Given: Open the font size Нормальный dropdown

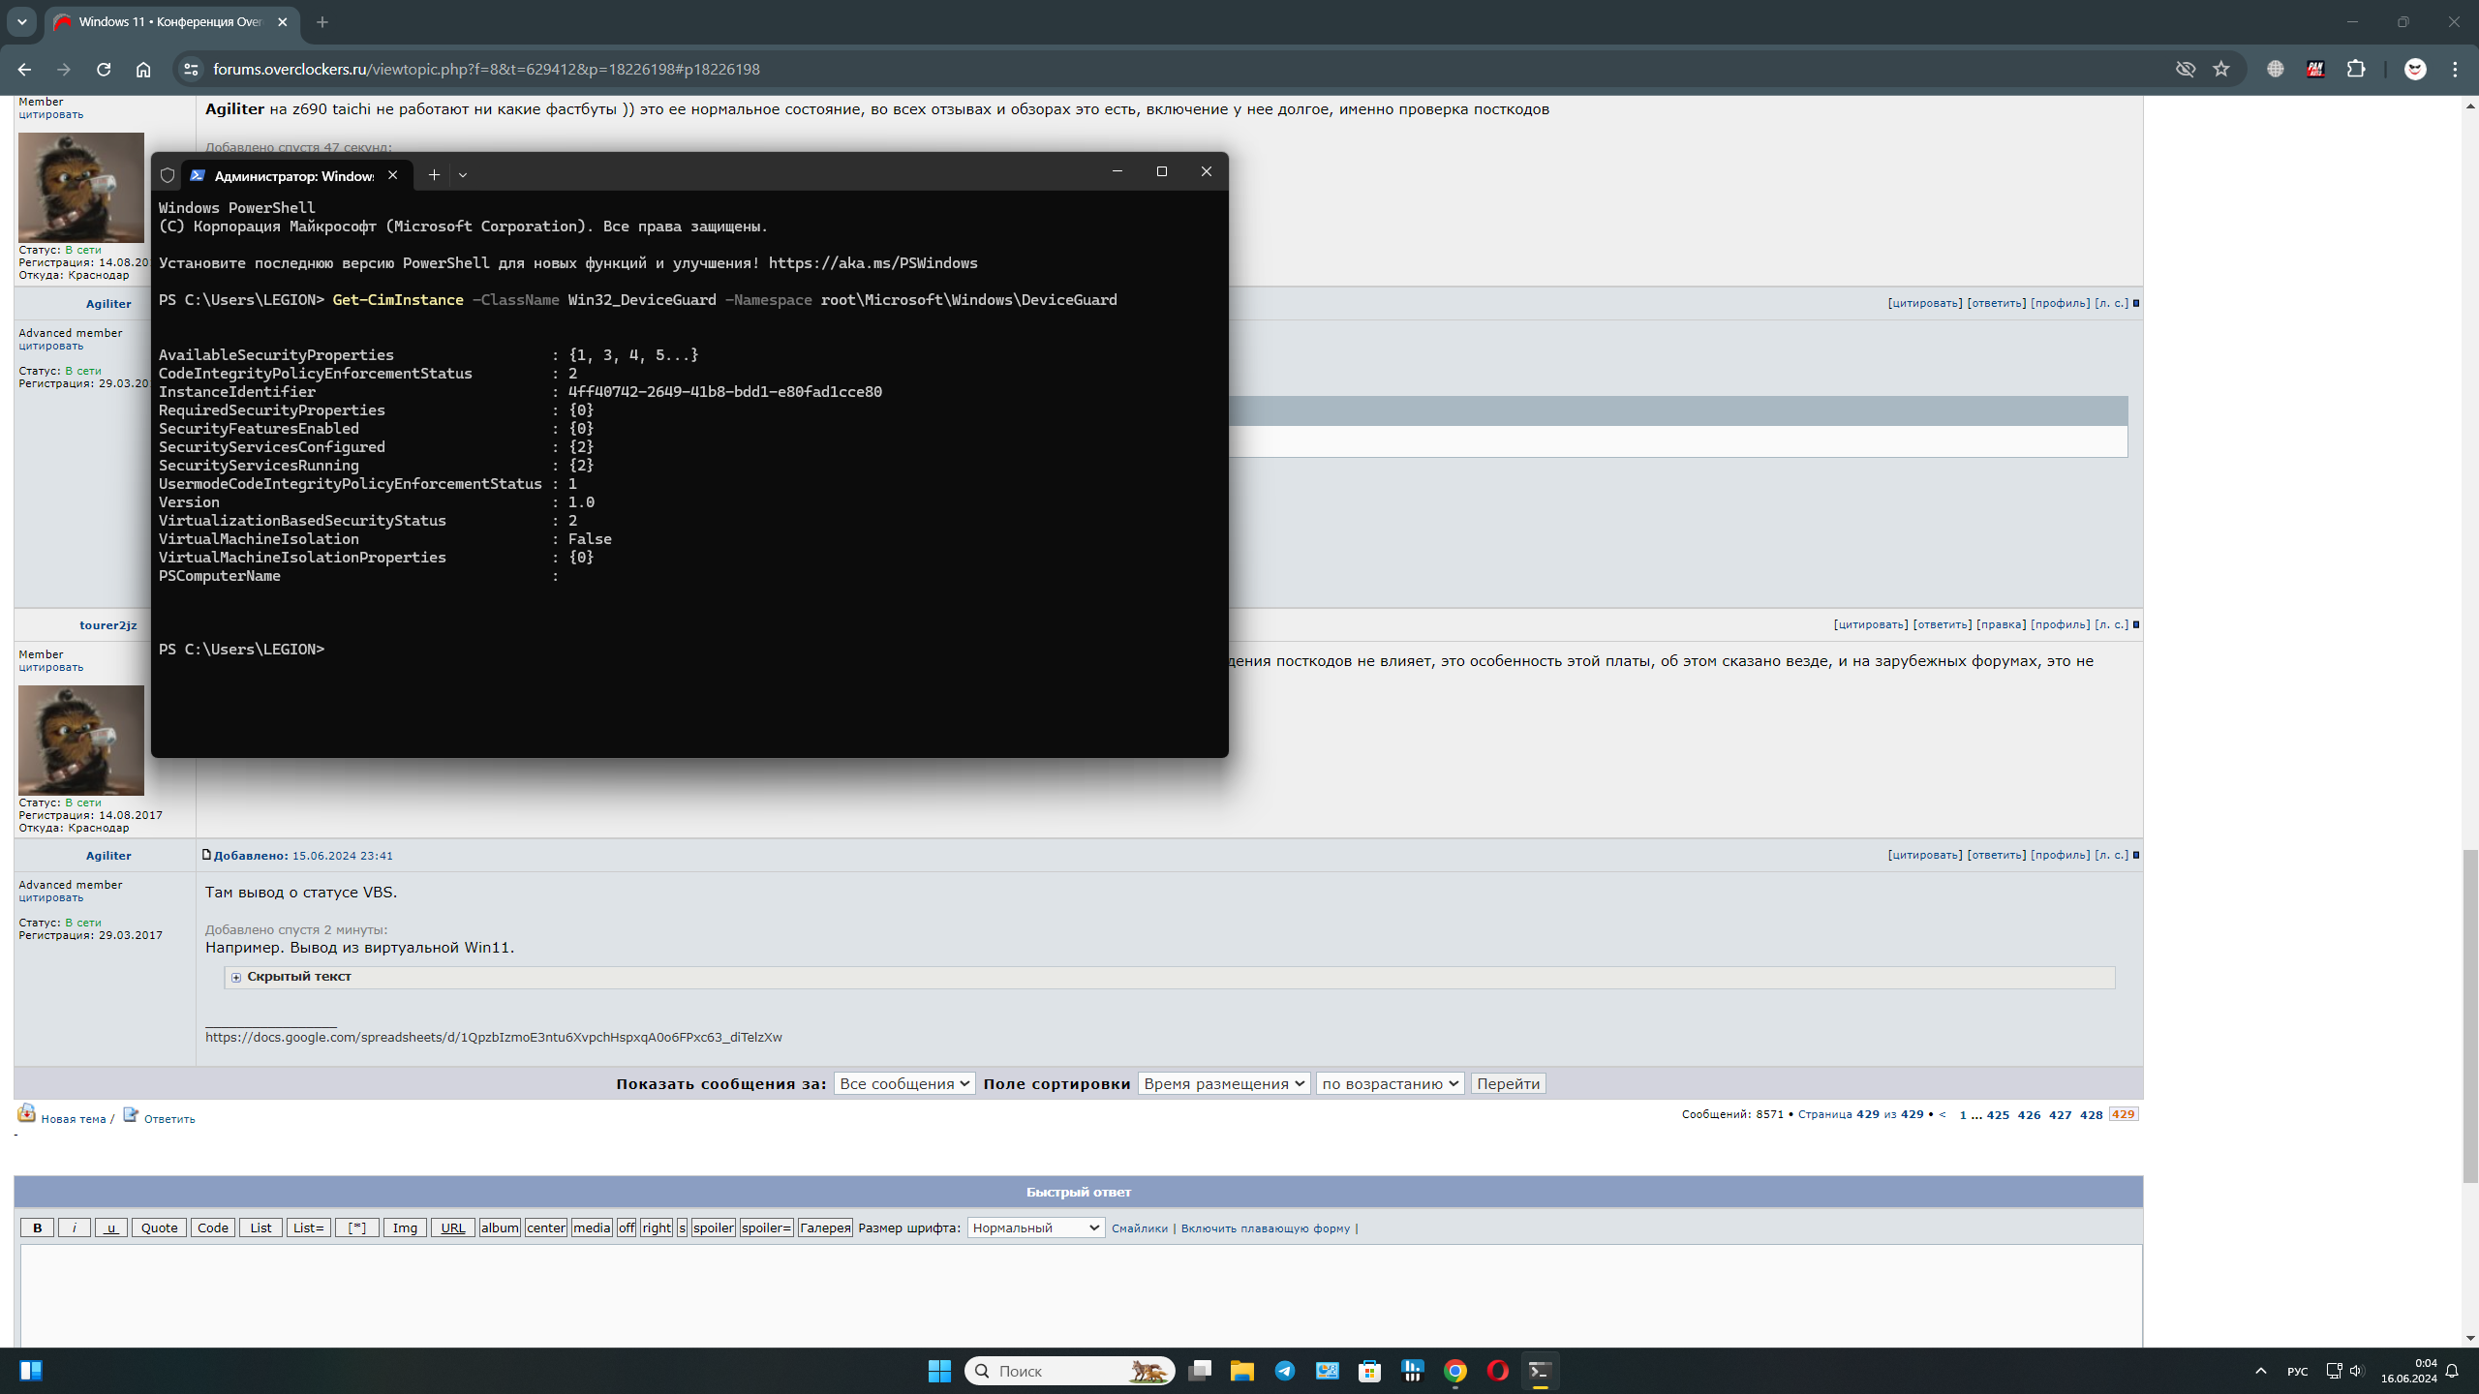Looking at the screenshot, I should [1035, 1227].
